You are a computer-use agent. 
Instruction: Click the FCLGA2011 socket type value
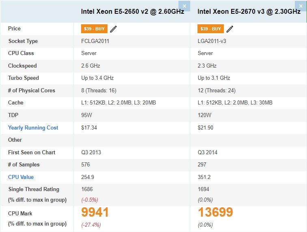click(x=95, y=41)
